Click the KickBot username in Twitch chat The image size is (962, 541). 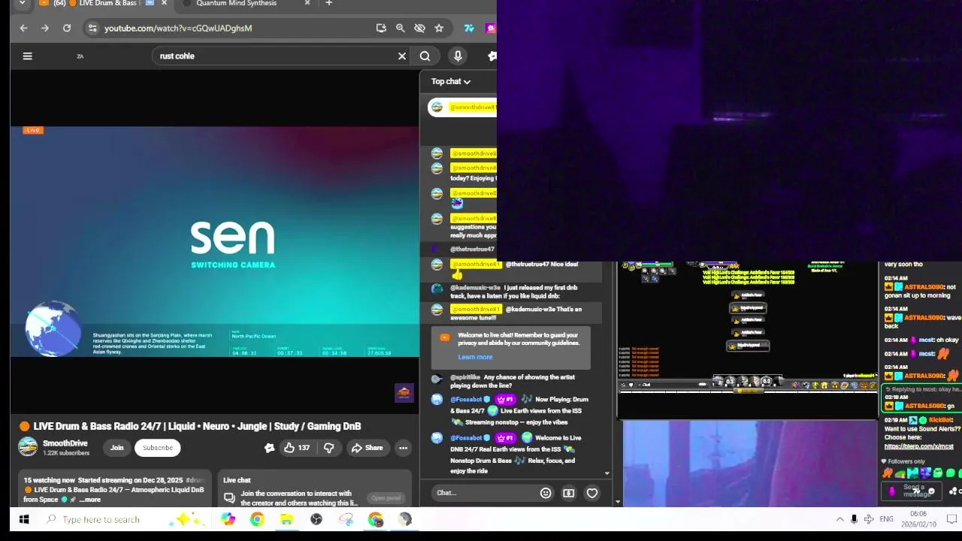click(x=941, y=420)
